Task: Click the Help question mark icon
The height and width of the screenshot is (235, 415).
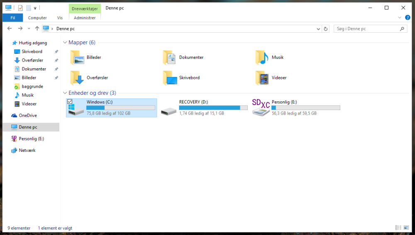Action: 408,17
